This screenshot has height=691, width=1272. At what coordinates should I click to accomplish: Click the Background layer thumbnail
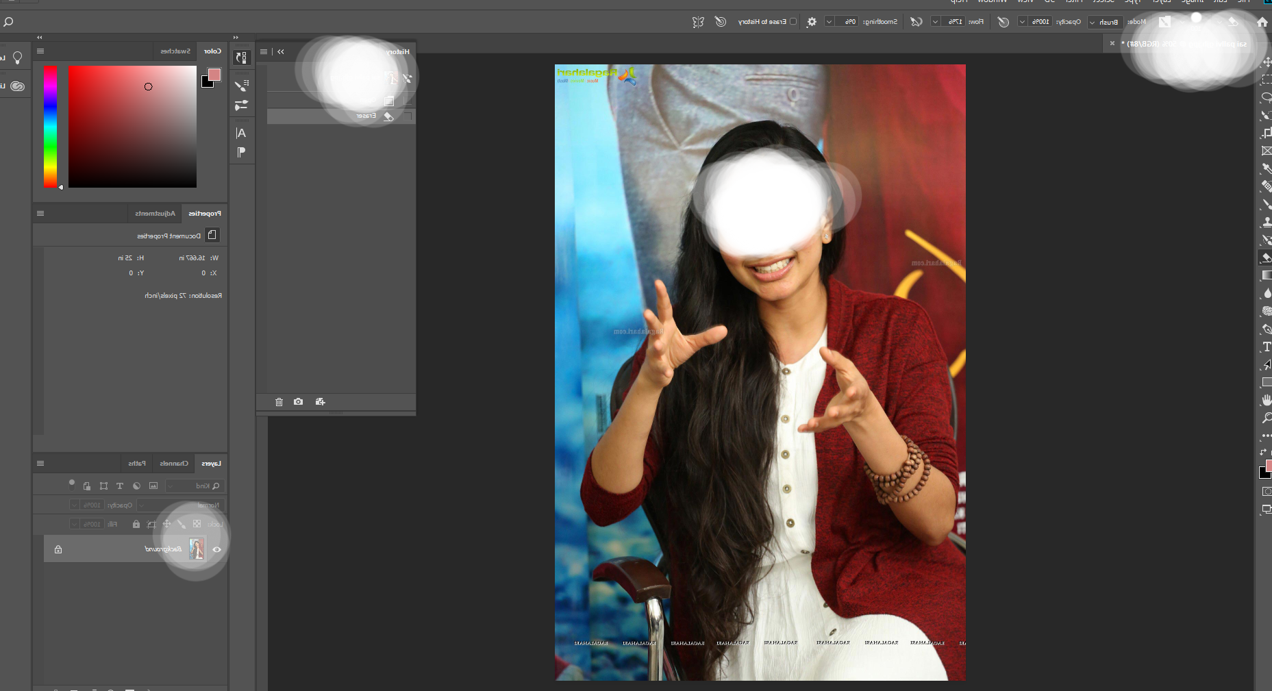coord(197,549)
